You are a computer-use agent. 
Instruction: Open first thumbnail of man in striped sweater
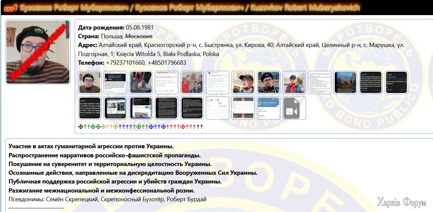coord(90,83)
